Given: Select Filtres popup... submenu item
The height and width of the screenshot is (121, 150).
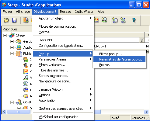Looking at the screenshot, I should [119, 54].
